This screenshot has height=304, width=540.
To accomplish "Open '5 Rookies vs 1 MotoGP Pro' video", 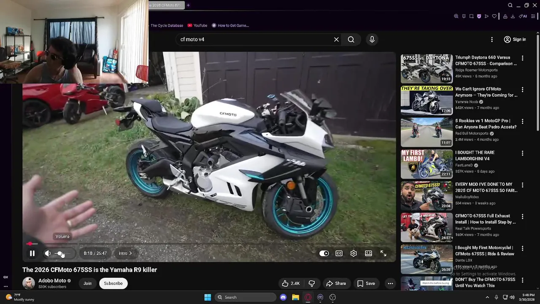I will coord(486,124).
